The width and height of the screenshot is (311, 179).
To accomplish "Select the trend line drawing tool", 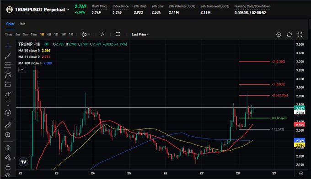I will (x=8, y=56).
